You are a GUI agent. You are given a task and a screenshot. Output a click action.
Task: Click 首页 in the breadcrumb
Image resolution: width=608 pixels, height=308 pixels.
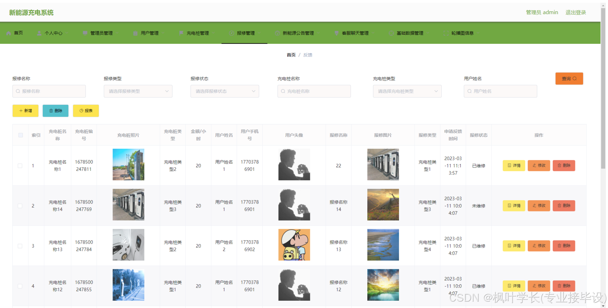click(291, 55)
